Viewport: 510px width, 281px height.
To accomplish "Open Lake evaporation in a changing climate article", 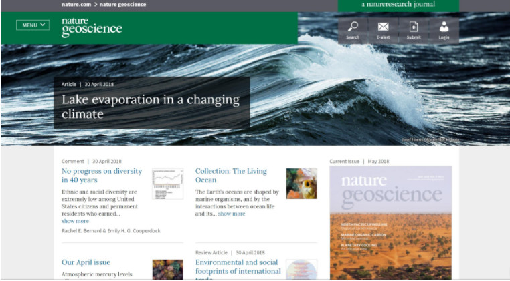I will coord(151,107).
